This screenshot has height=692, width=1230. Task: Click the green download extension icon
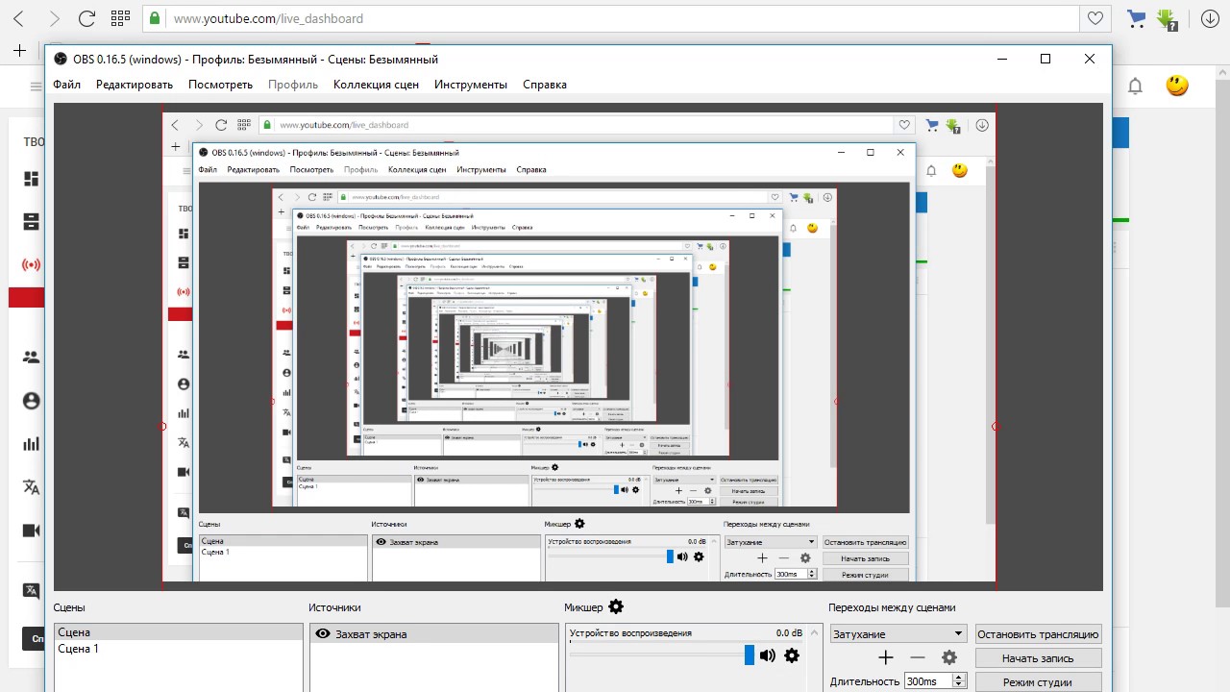(x=1168, y=18)
